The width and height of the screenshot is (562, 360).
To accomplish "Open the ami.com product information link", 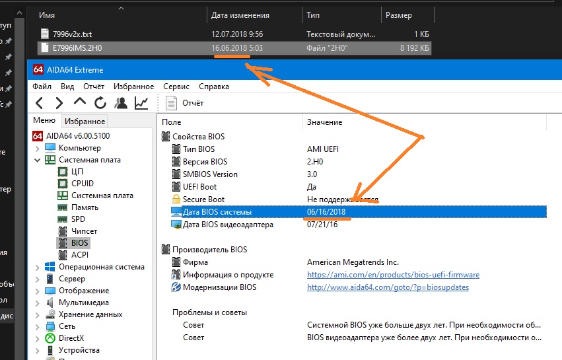I will (393, 275).
